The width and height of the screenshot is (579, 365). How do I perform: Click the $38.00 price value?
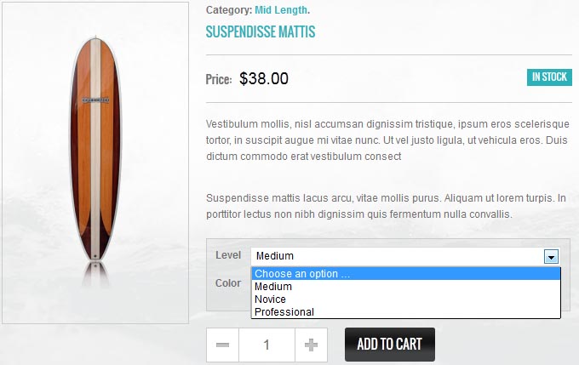[264, 79]
